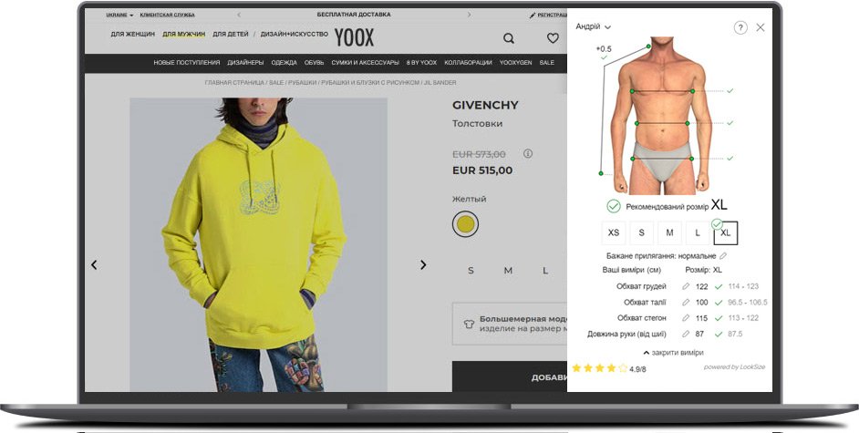Open the ОДЕЖДА menu item

click(284, 63)
